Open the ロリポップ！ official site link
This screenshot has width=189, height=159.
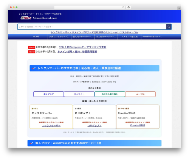[x=94, y=126]
